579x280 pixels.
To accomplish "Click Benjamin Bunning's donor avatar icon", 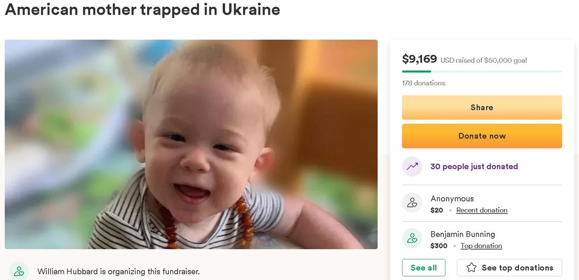I will coord(412,239).
